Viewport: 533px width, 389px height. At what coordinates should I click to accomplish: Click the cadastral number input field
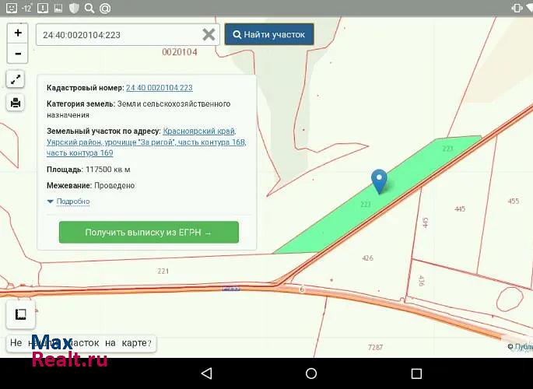[117, 35]
